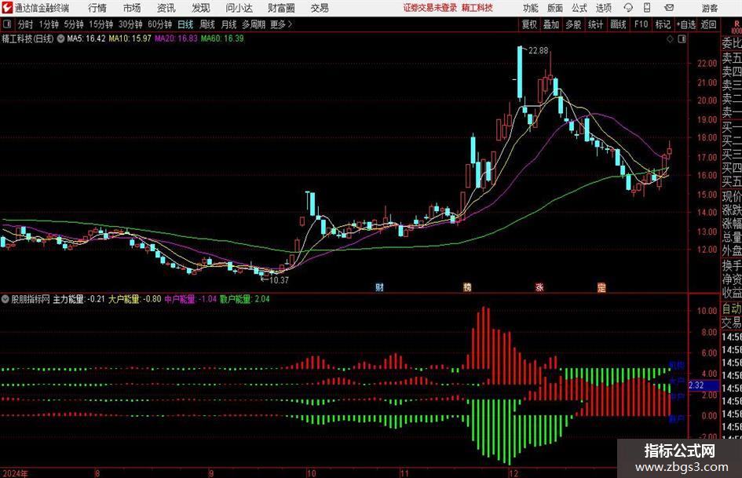Expand the dropdown beside 股朋指标网 indicator
This screenshot has width=742, height=478.
click(x=5, y=299)
